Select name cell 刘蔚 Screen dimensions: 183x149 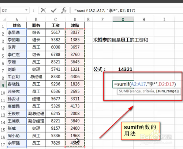(17, 70)
